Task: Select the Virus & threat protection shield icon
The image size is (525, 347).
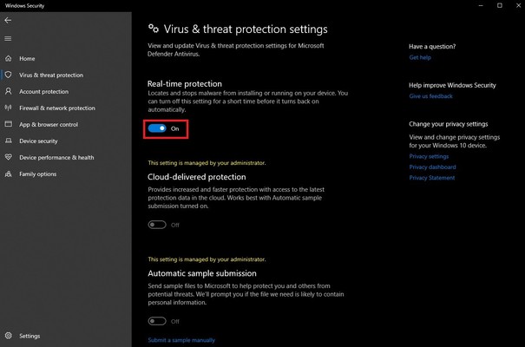Action: click(x=9, y=75)
